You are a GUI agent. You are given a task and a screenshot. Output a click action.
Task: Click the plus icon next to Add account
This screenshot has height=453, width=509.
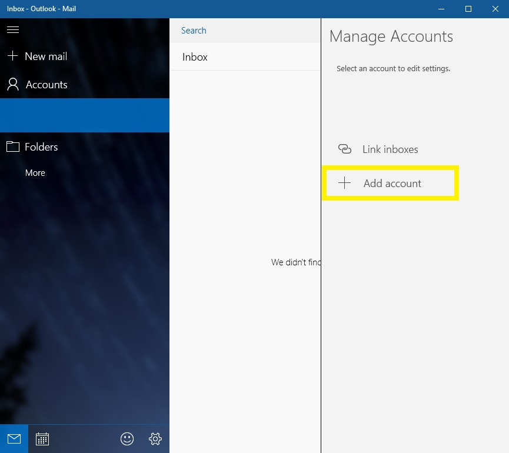coord(344,183)
